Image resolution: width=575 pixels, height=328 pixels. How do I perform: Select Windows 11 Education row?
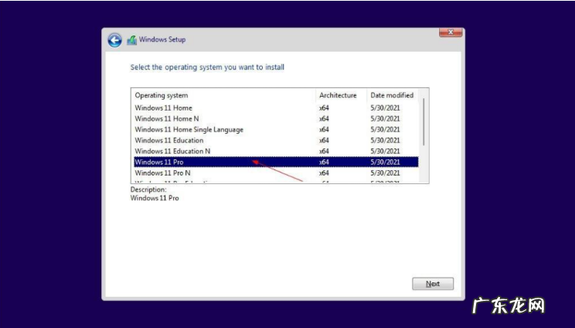click(x=276, y=140)
